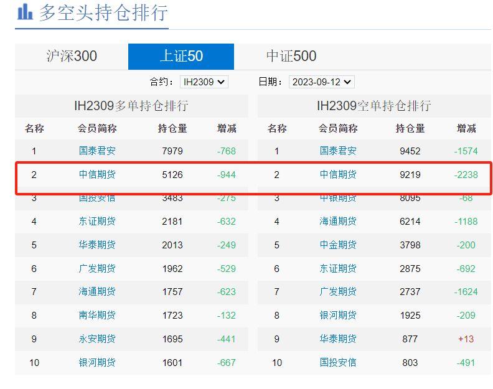The width and height of the screenshot is (493, 389).
Task: Click the 永安期货 member link
Action: tap(97, 339)
